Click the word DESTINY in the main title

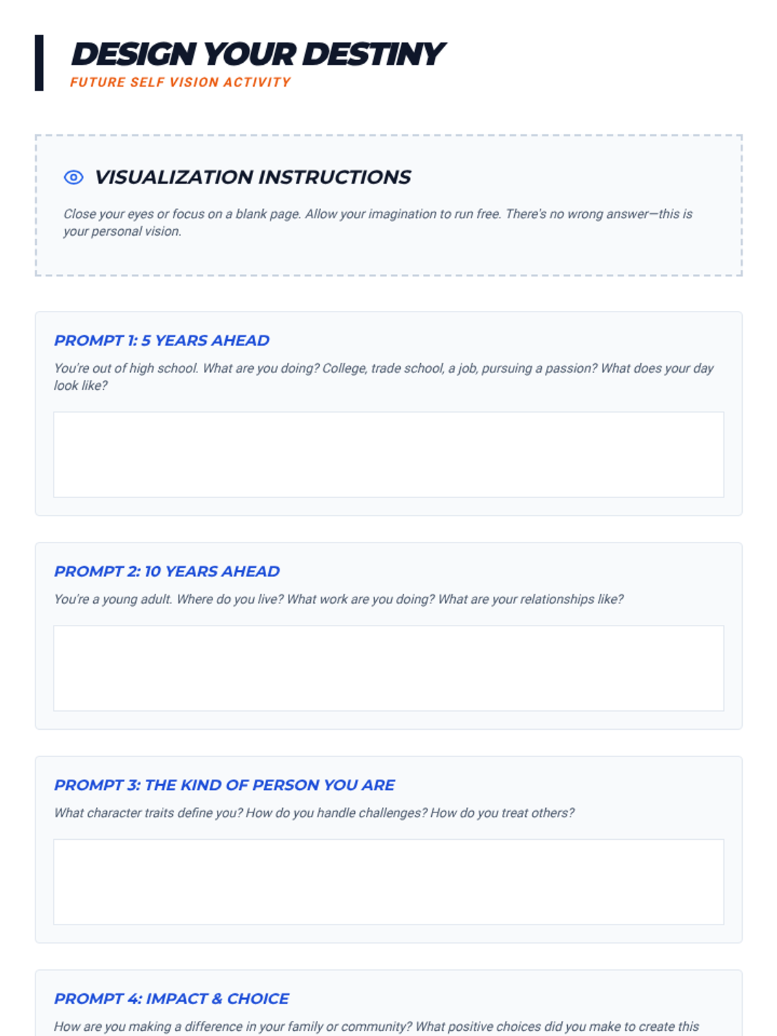(373, 54)
